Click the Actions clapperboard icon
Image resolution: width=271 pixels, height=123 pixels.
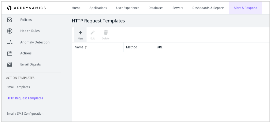coord(9,53)
